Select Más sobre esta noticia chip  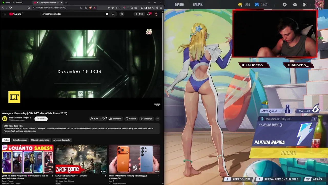click(40, 140)
